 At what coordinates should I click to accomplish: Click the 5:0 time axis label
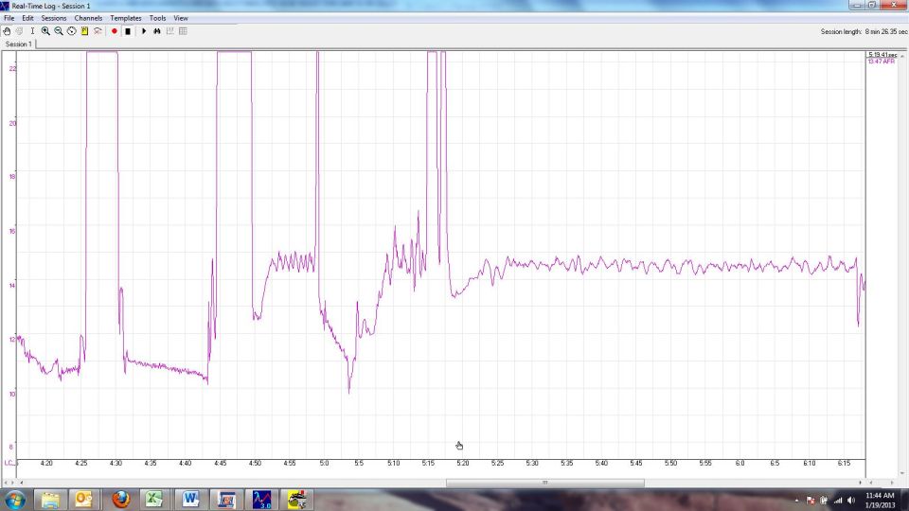click(324, 464)
